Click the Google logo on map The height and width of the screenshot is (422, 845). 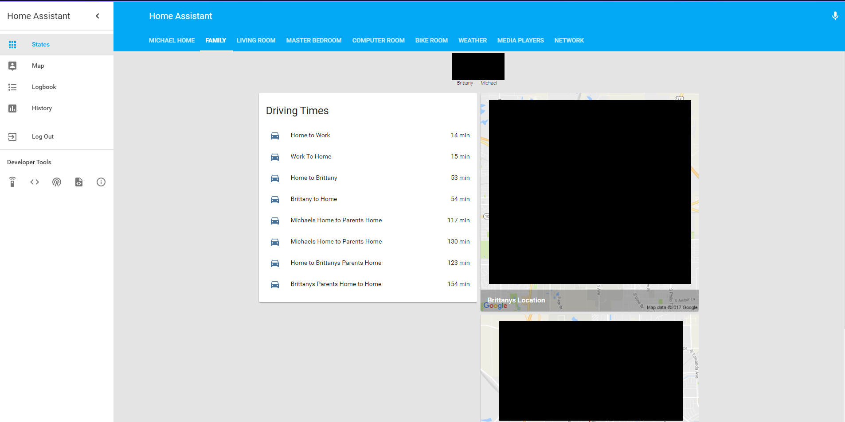coord(495,306)
